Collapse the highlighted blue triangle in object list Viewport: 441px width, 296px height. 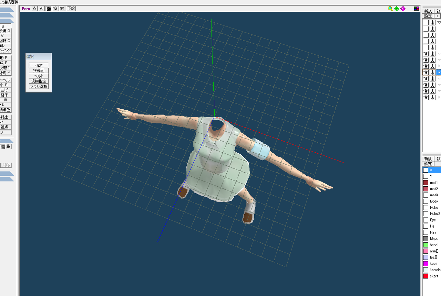point(439,73)
